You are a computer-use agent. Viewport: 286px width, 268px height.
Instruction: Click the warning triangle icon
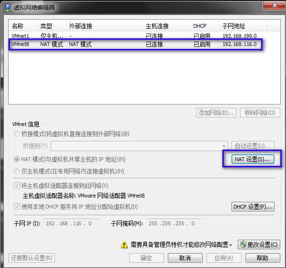(124, 245)
